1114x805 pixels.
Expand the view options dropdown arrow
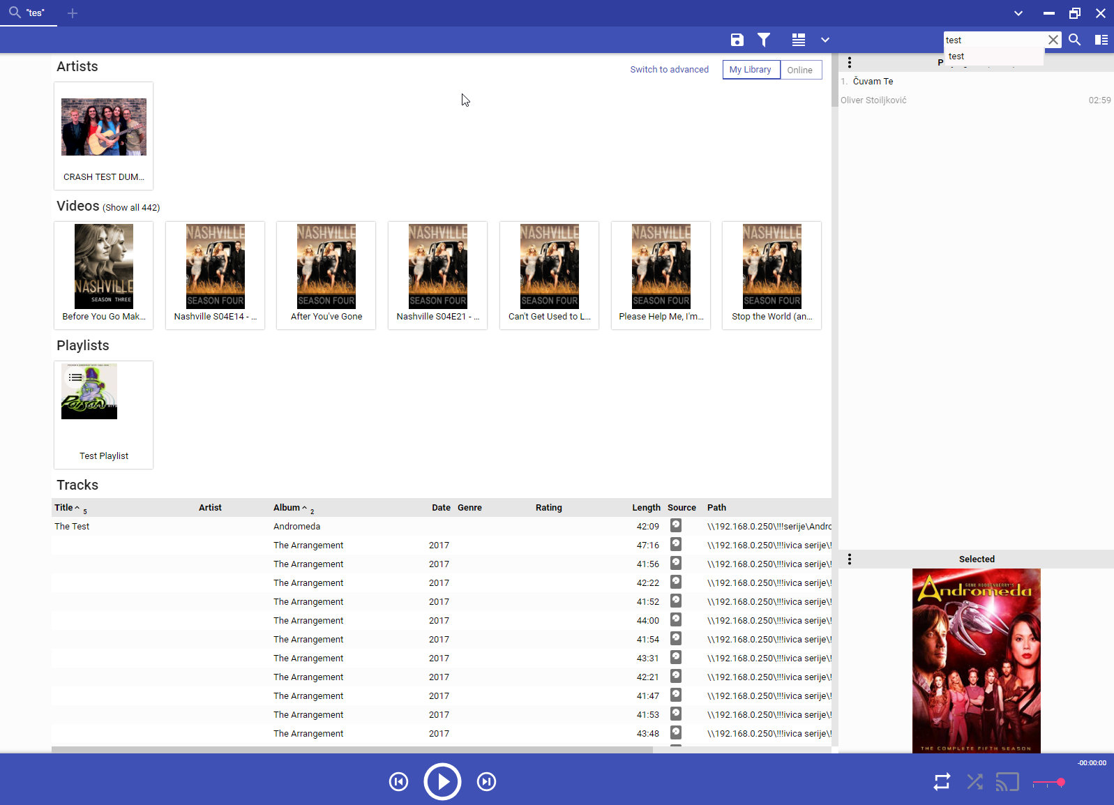[x=825, y=40]
